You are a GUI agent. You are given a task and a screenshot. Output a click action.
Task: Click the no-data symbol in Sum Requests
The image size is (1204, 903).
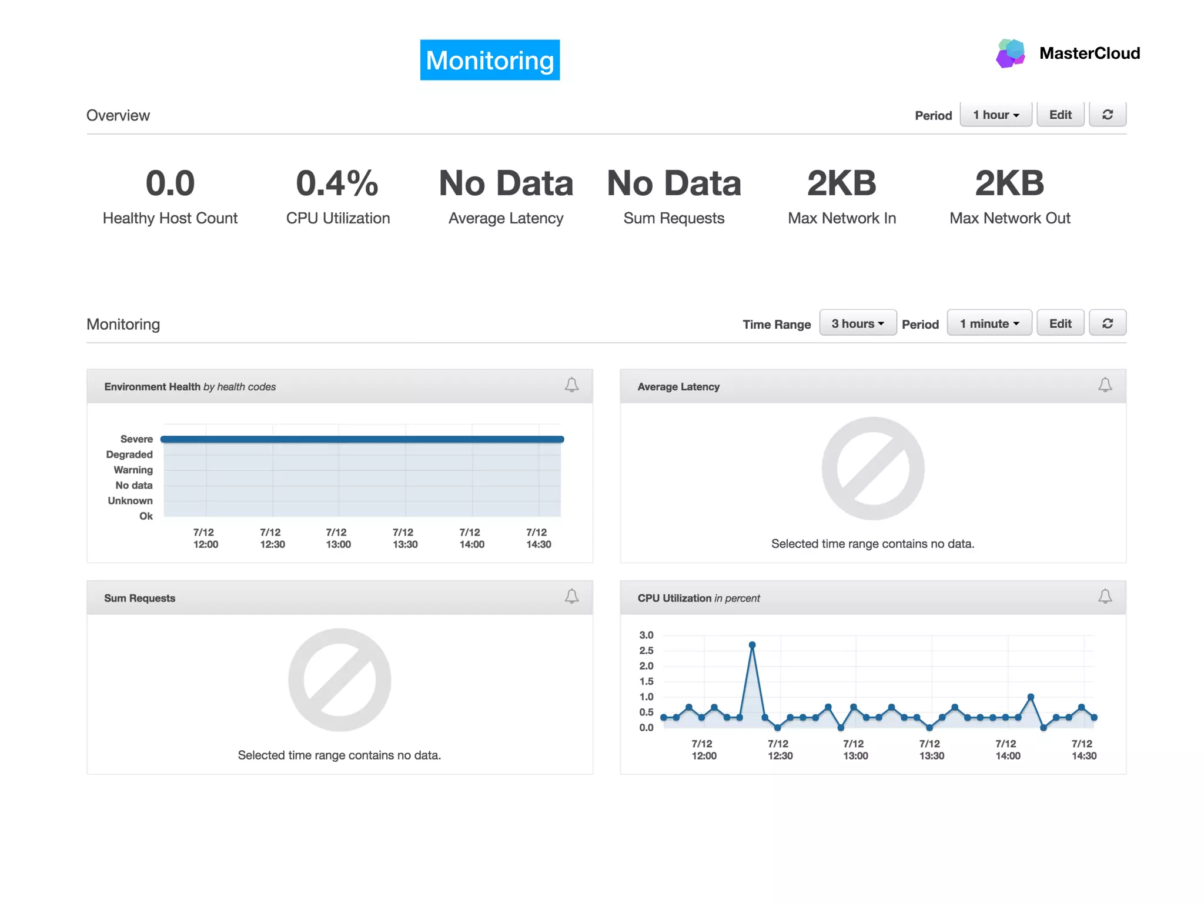[340, 680]
